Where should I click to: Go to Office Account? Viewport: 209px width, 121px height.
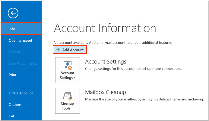21,93
